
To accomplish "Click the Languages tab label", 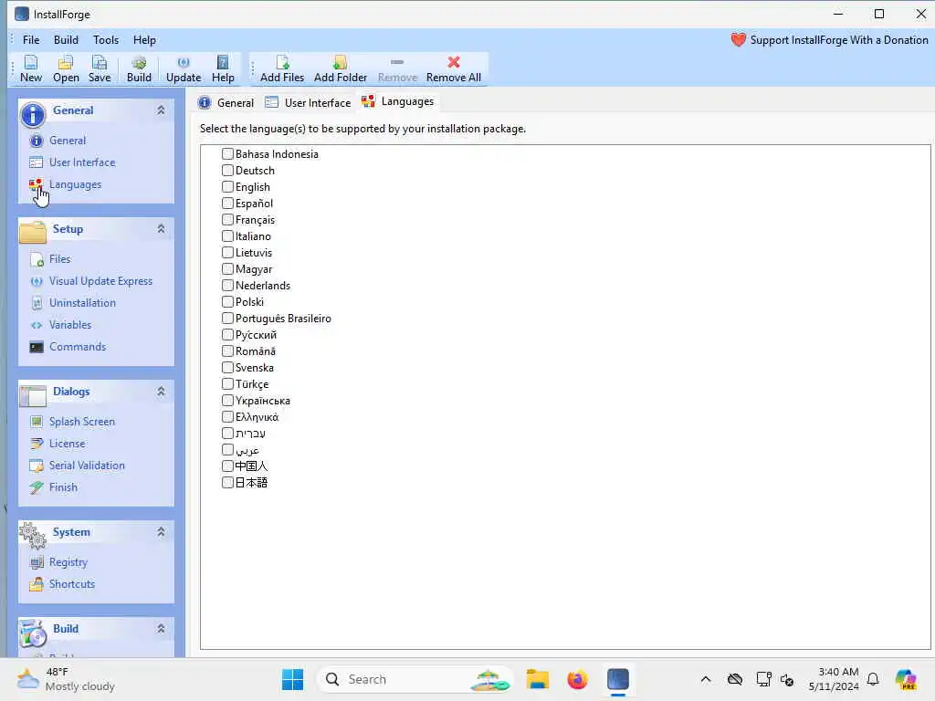I will 407,101.
